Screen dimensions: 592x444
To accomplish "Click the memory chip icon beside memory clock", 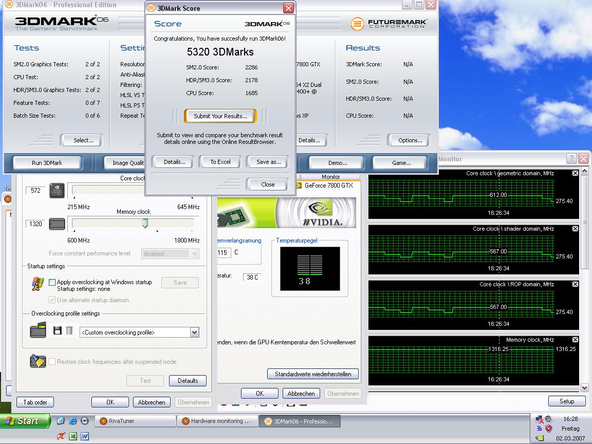I will coord(57,224).
